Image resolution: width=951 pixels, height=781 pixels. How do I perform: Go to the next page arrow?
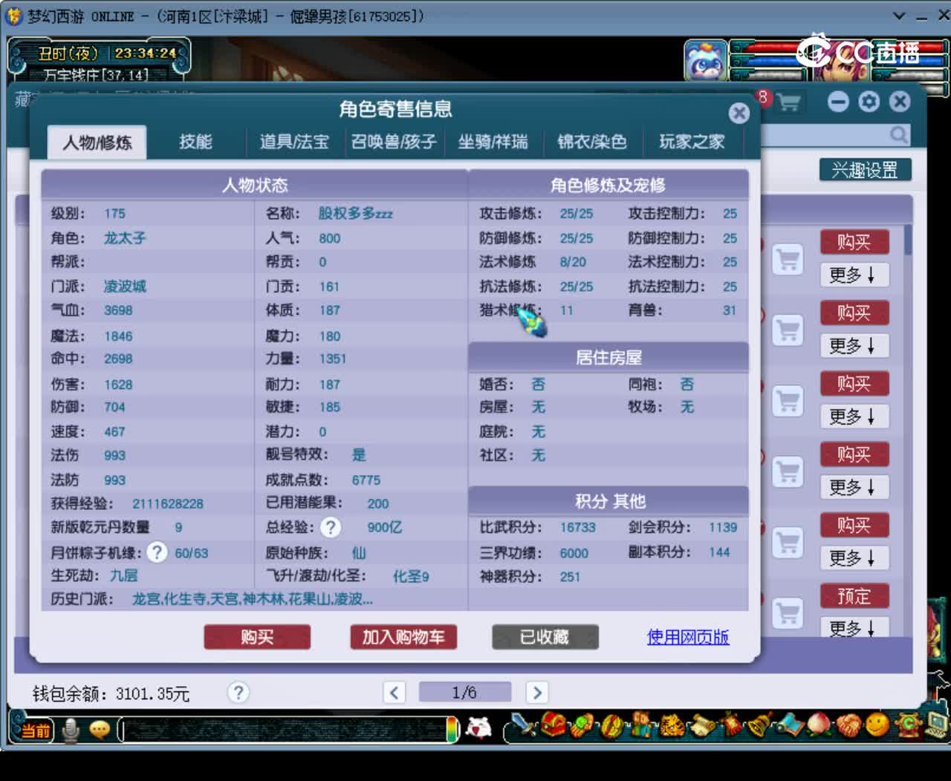[536, 693]
